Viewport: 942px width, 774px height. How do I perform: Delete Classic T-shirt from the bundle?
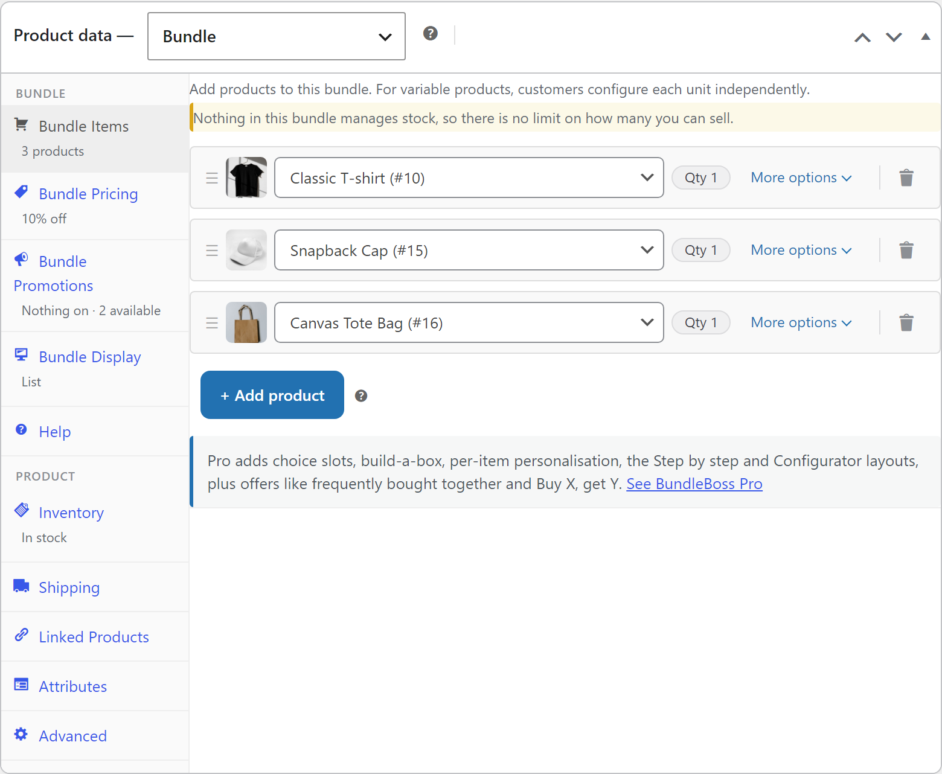906,178
